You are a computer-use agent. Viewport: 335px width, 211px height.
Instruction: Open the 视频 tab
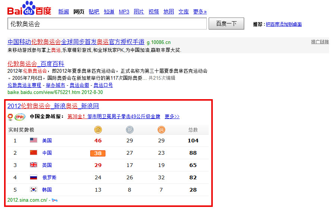pos(154,12)
